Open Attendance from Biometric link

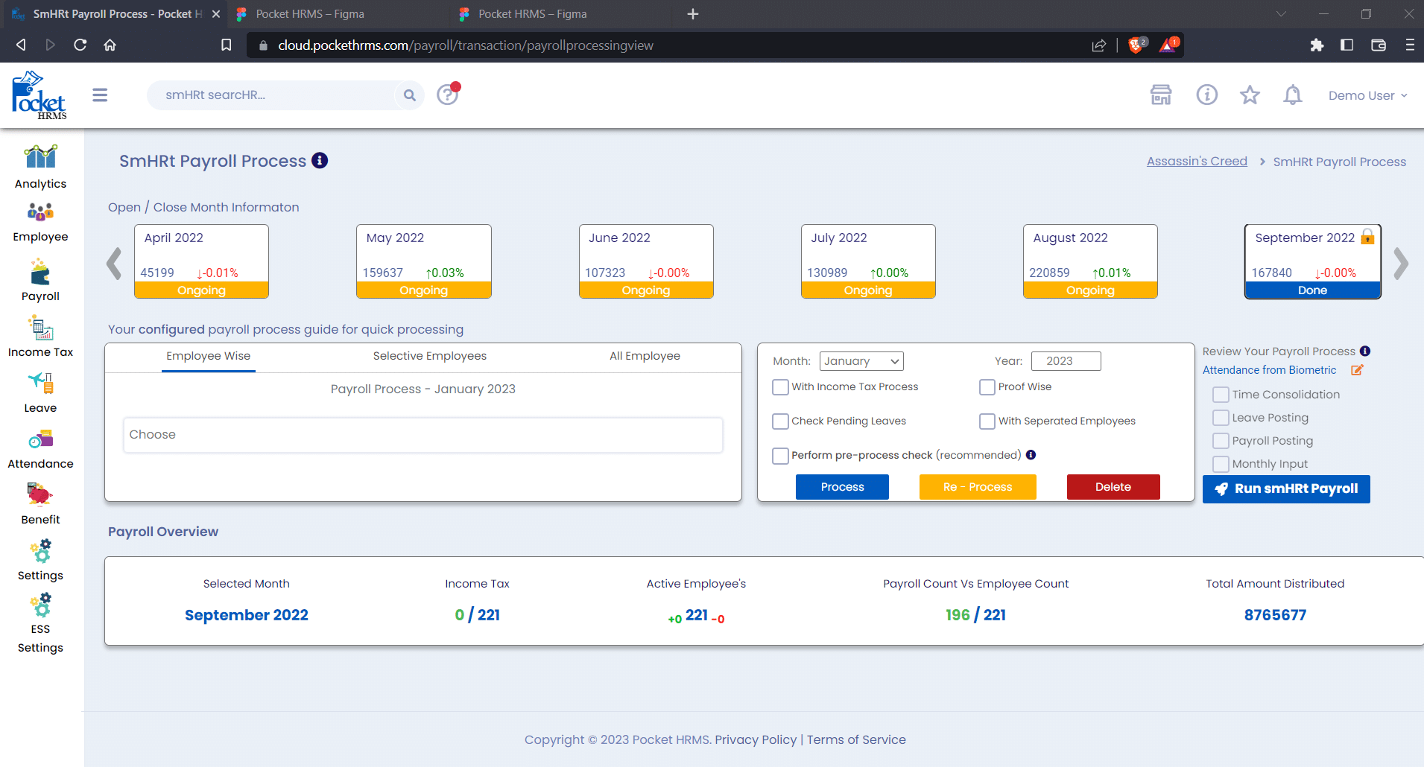click(1270, 370)
